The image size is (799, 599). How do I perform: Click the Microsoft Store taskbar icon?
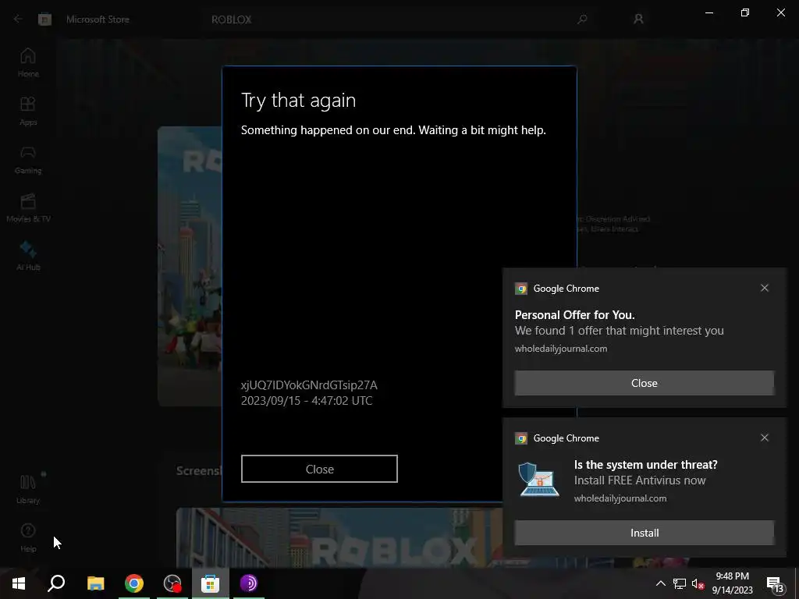210,583
